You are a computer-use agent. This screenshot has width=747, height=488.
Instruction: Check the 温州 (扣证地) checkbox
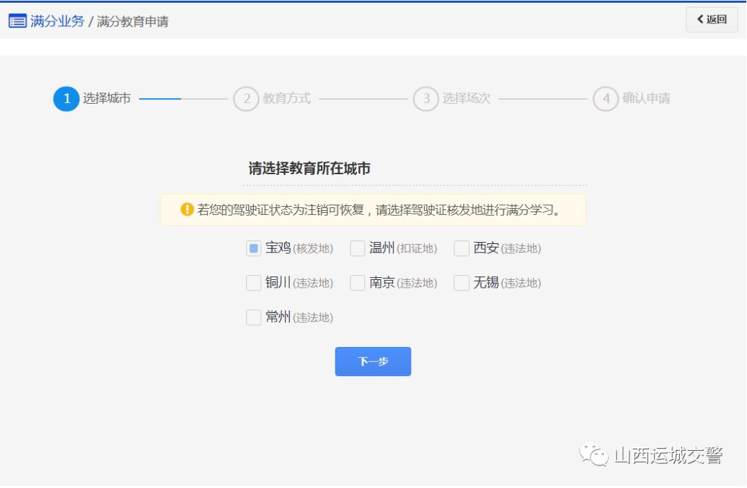(358, 248)
